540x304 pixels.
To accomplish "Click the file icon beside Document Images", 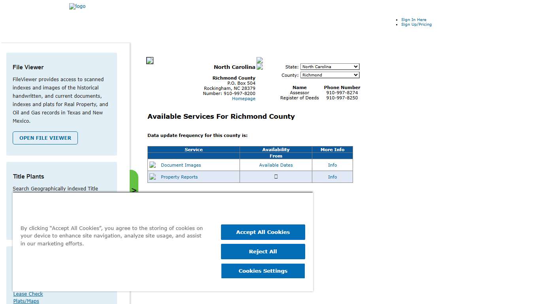I will click(153, 165).
